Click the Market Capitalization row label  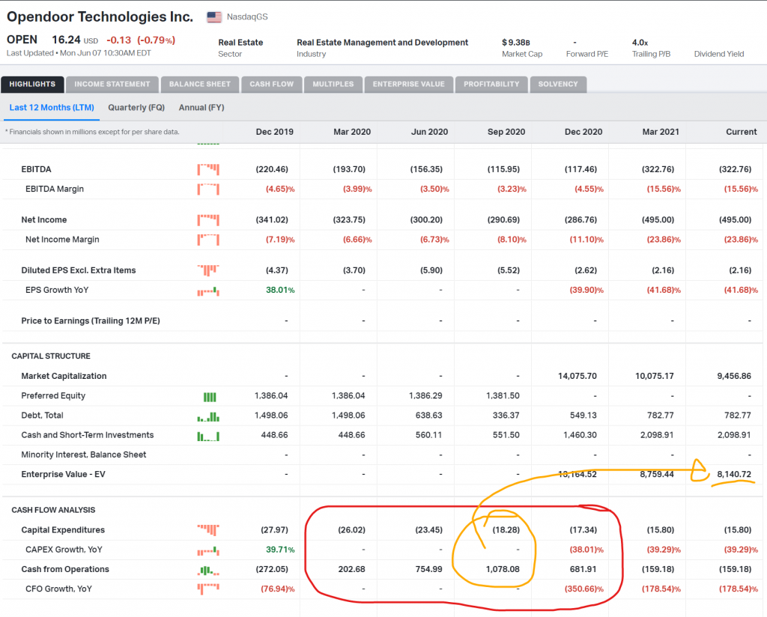coord(64,376)
